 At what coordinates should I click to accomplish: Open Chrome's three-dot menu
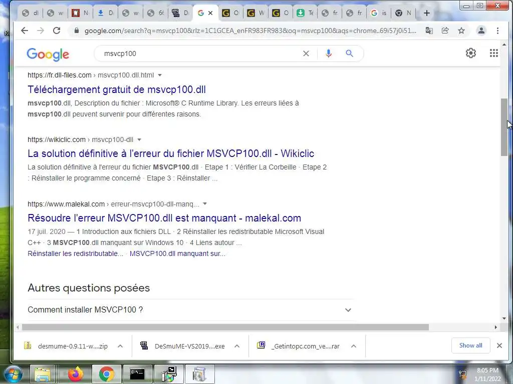point(497,30)
